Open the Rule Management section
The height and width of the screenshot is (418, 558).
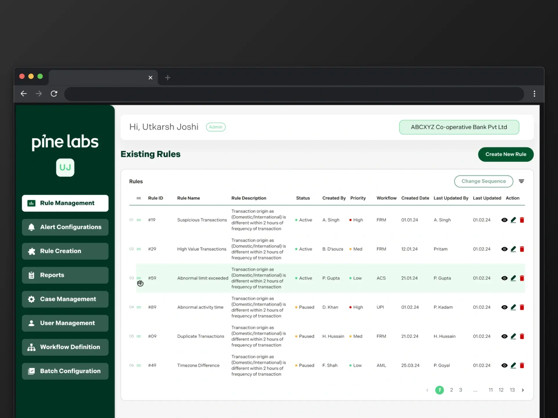[x=65, y=203]
